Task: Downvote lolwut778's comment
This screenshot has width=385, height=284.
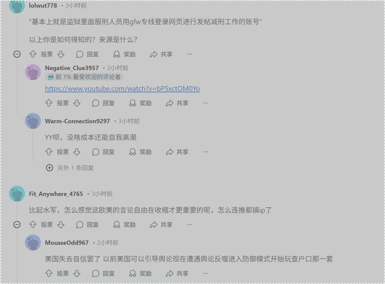Action: click(61, 54)
